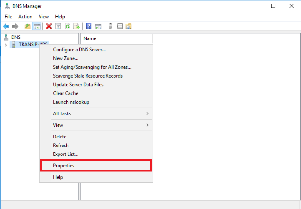Choose Clear Cache in context menu

click(66, 93)
